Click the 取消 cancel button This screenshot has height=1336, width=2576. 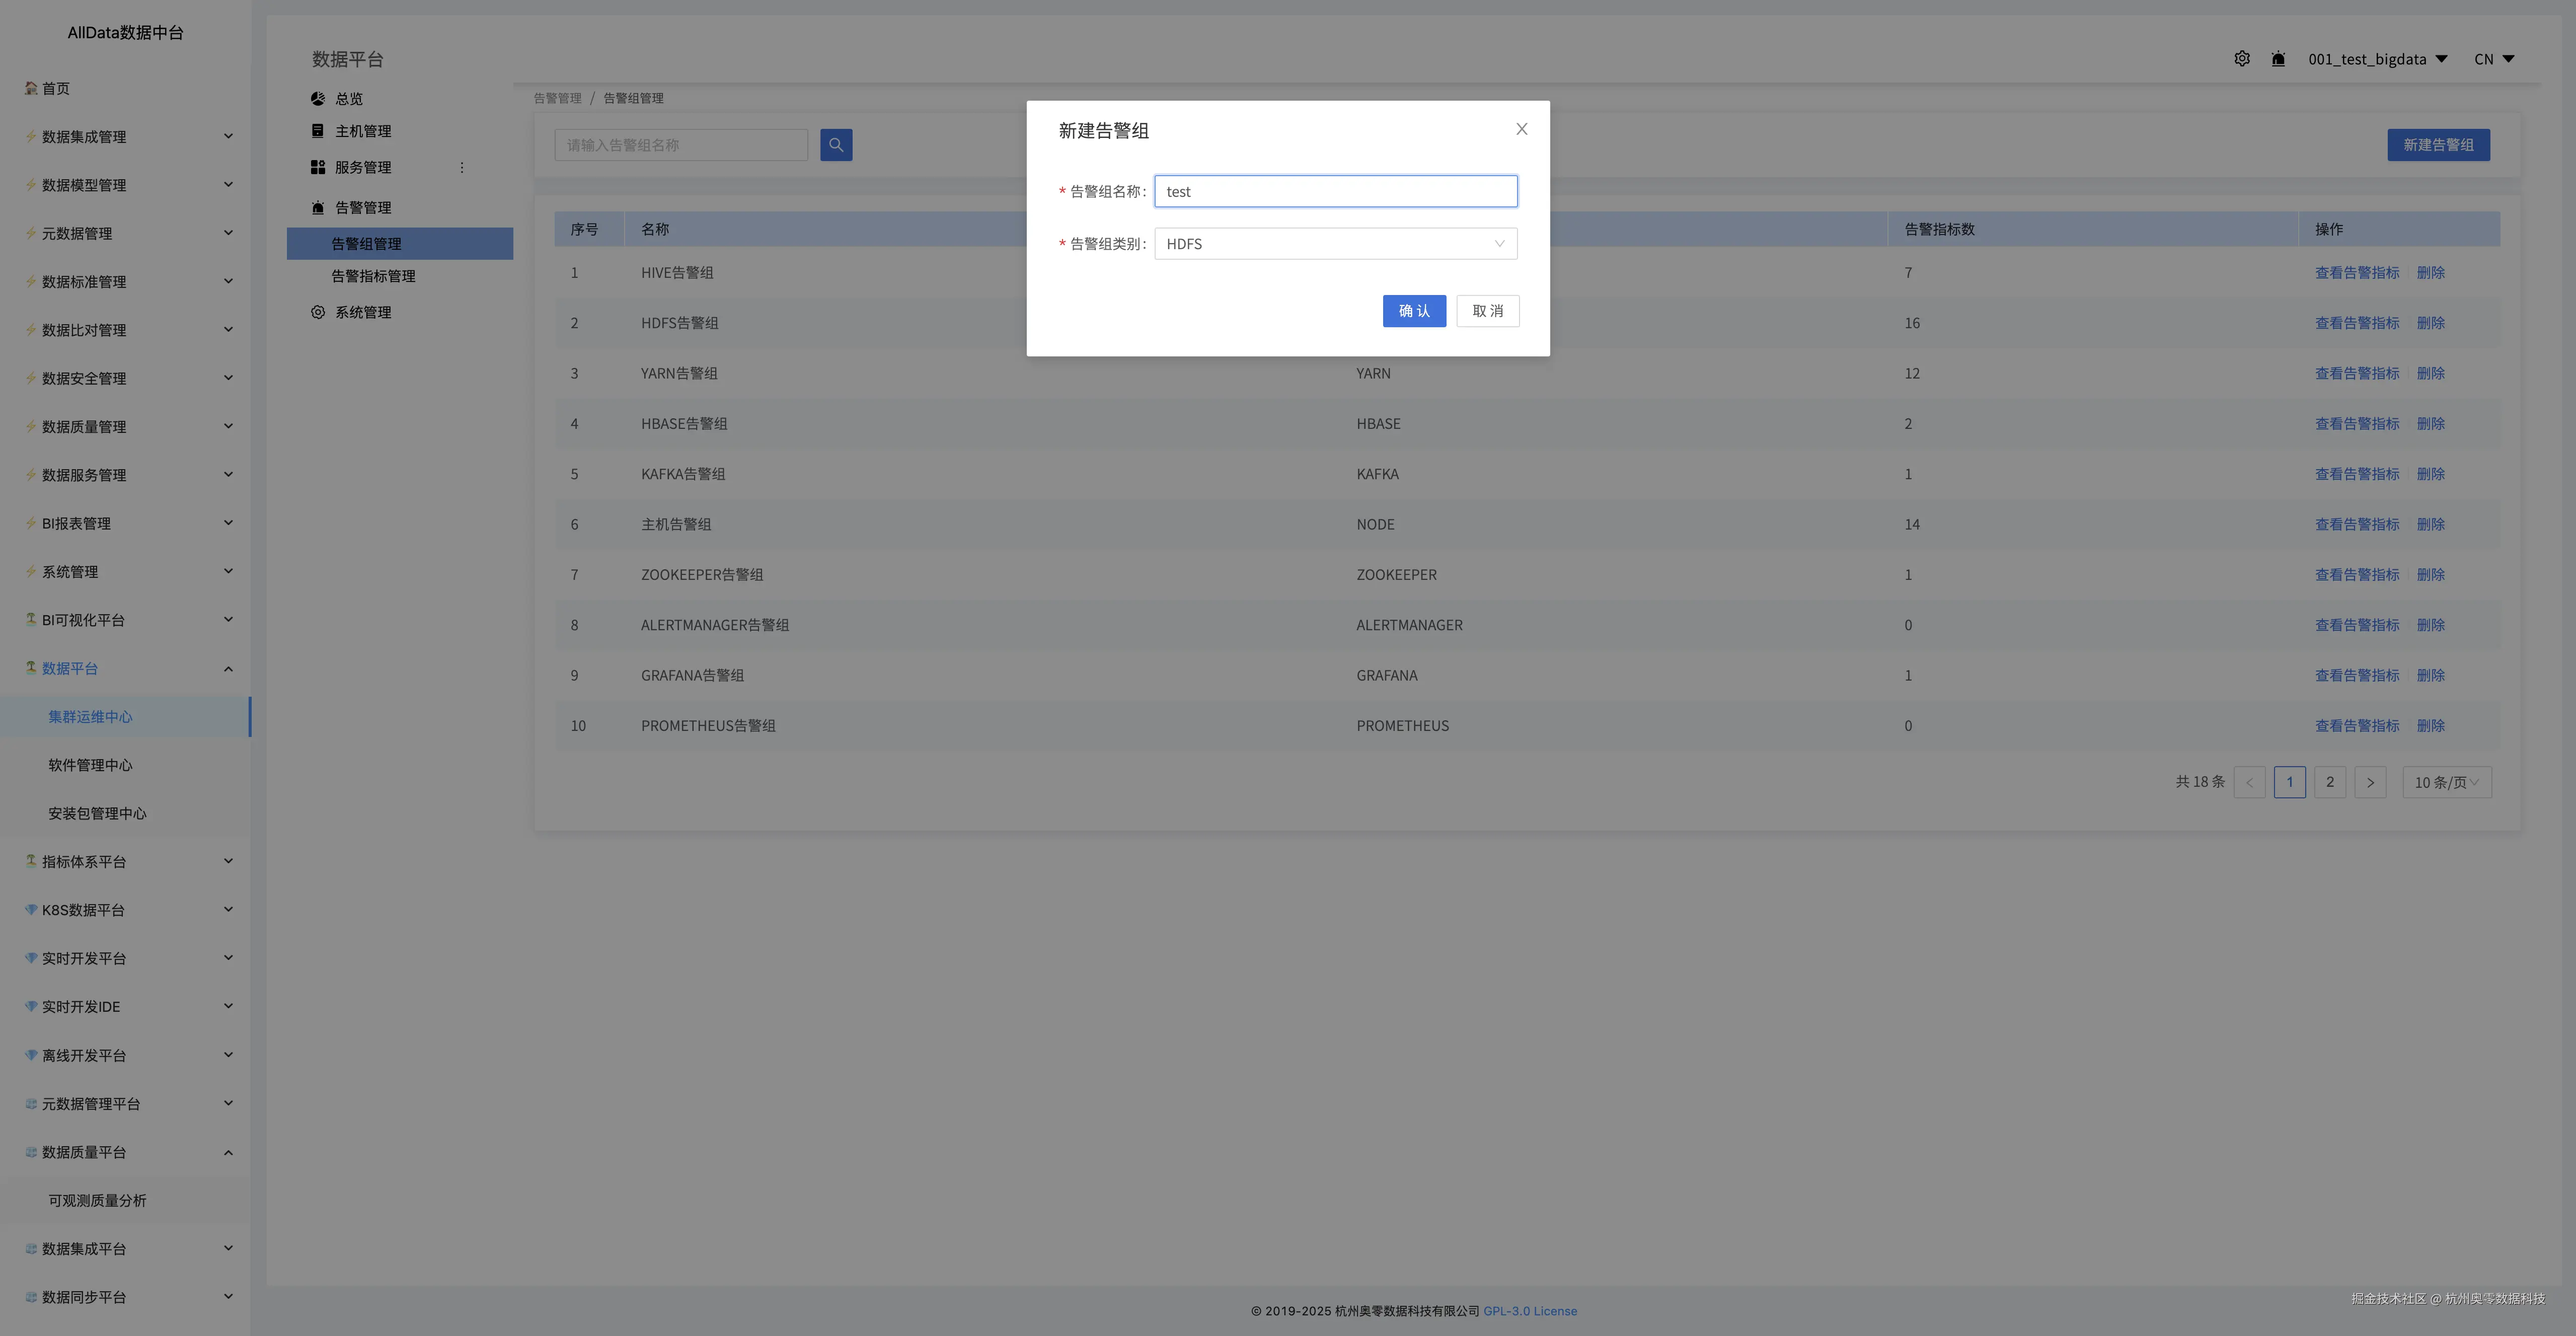(1487, 311)
